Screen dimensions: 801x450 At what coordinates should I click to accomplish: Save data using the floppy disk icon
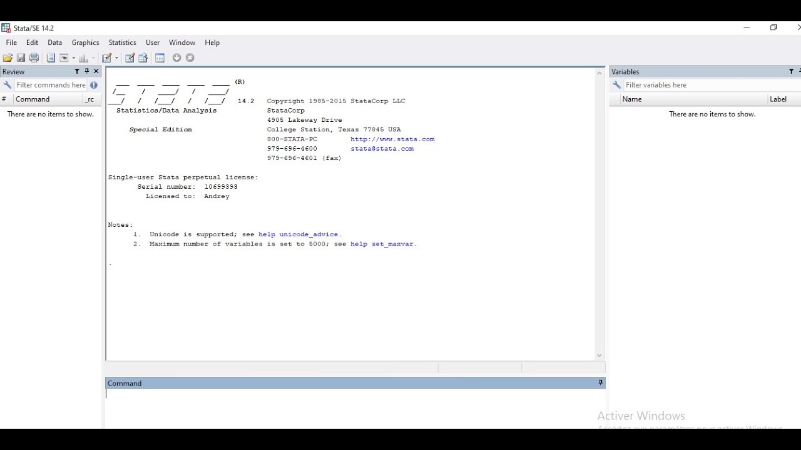pyautogui.click(x=21, y=58)
